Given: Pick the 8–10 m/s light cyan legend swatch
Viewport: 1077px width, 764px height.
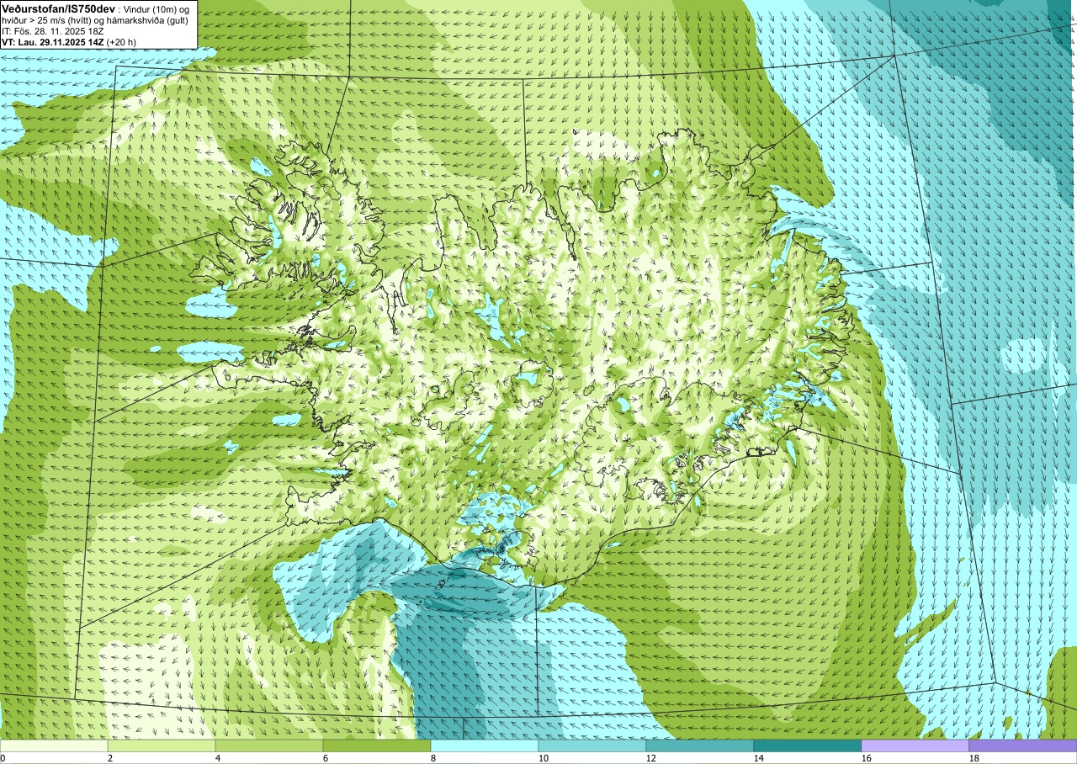Looking at the screenshot, I should [x=485, y=745].
